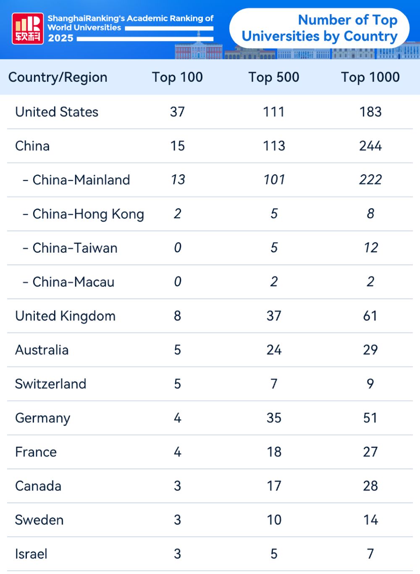The image size is (420, 574).
Task: Click the Germany row label
Action: point(42,418)
